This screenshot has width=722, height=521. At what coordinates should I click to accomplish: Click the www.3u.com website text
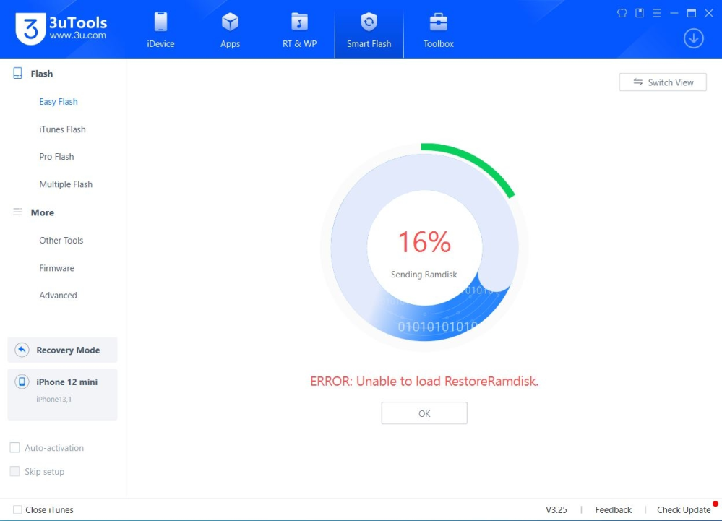[x=78, y=35]
